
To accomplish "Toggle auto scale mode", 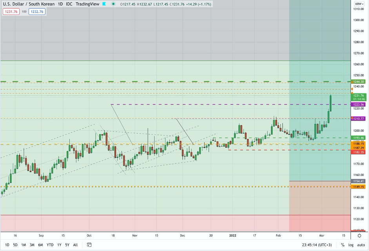I will click(x=361, y=245).
